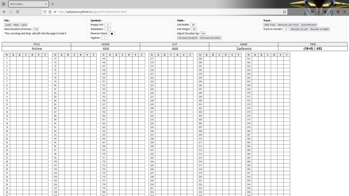The width and height of the screenshot is (349, 196).
Task: Open the downloads arrow icon
Action: [318, 12]
